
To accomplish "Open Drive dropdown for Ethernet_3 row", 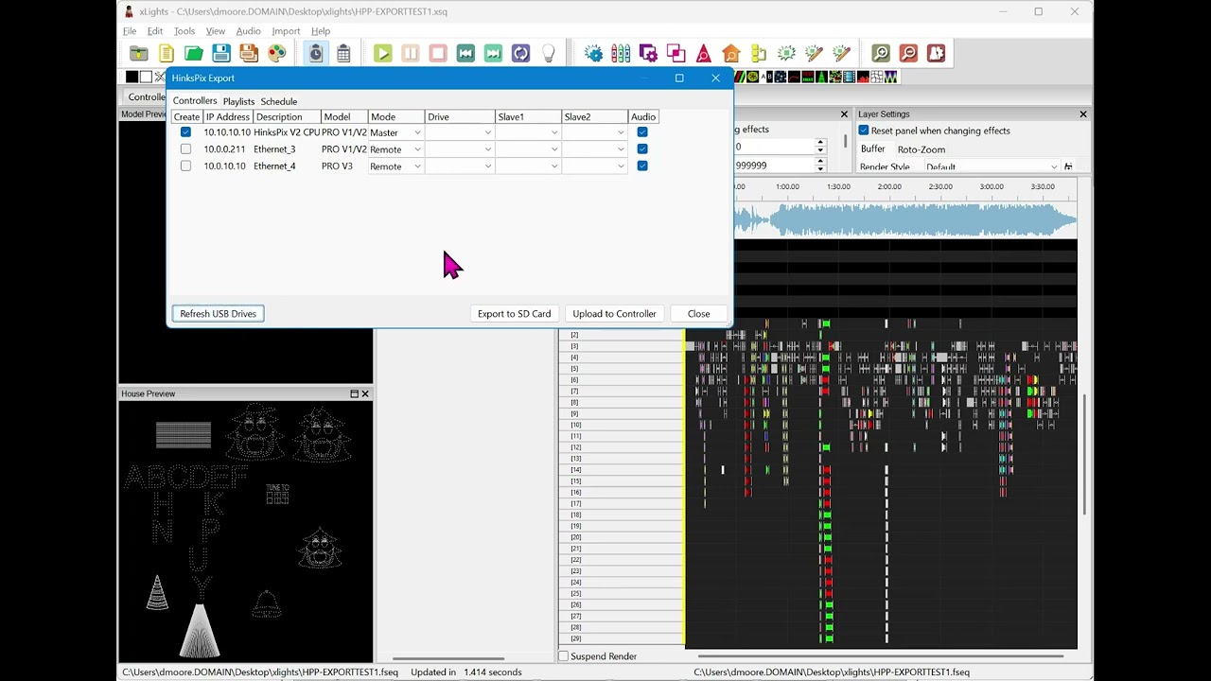I will click(460, 149).
